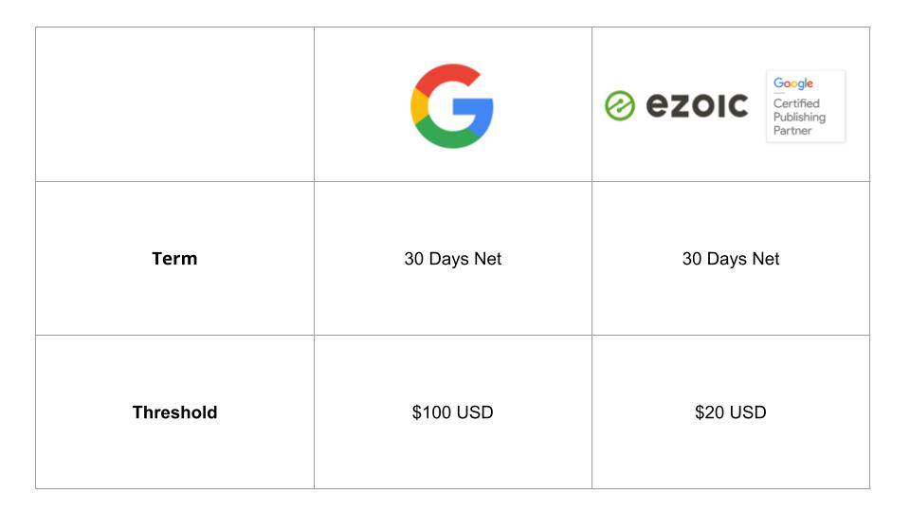Click the first letter e of ezoic wordmark

[x=657, y=105]
